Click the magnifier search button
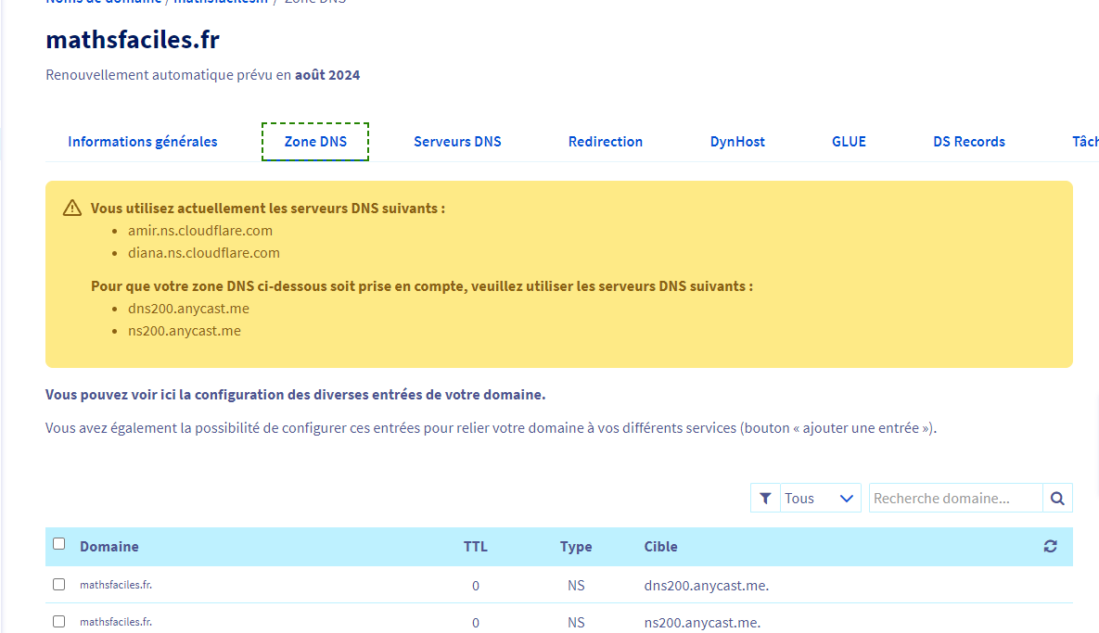The width and height of the screenshot is (1099, 633). click(1057, 499)
